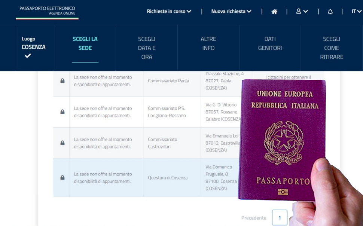
Task: Click the page 1 pagination button
Action: [280, 217]
